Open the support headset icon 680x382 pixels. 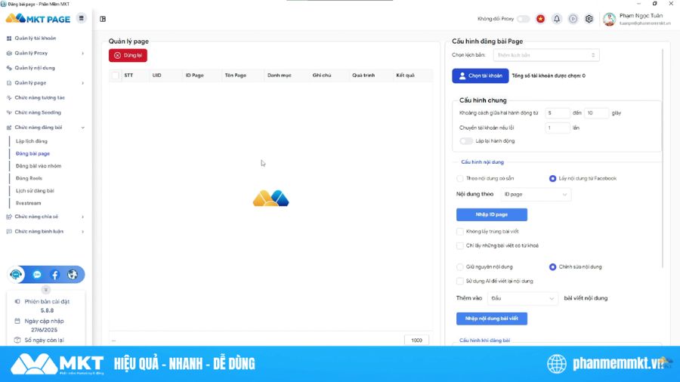click(x=16, y=275)
